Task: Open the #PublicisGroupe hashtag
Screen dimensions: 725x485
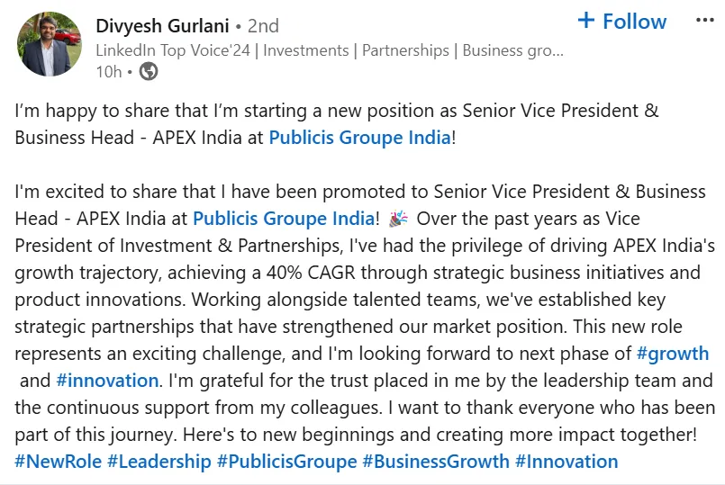Action: point(286,462)
